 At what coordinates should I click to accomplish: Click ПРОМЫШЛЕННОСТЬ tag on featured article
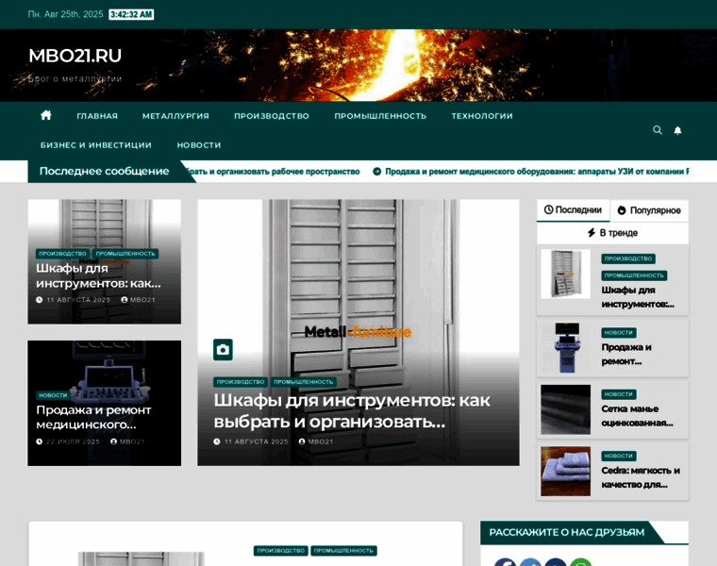click(x=304, y=382)
